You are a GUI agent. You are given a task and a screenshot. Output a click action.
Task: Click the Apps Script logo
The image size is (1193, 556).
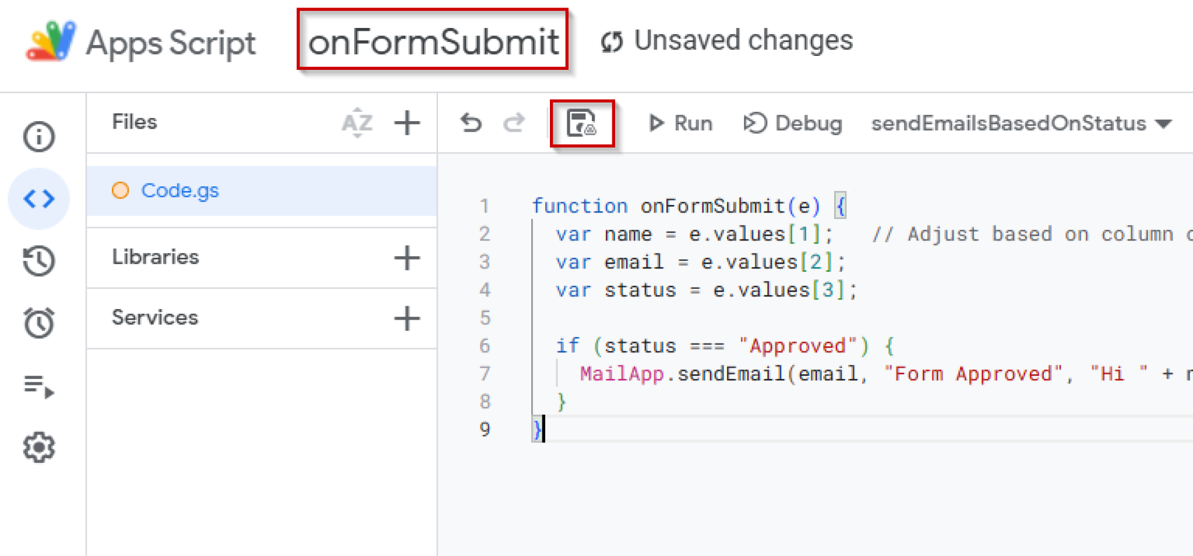coord(51,41)
